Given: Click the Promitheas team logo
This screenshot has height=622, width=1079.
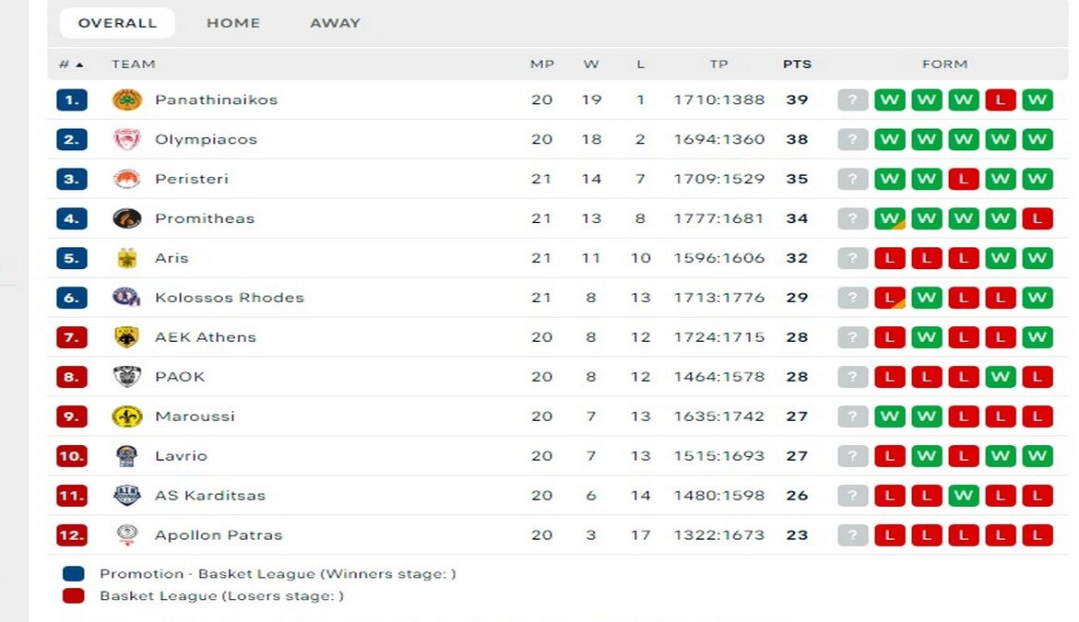Looking at the screenshot, I should coord(127,218).
